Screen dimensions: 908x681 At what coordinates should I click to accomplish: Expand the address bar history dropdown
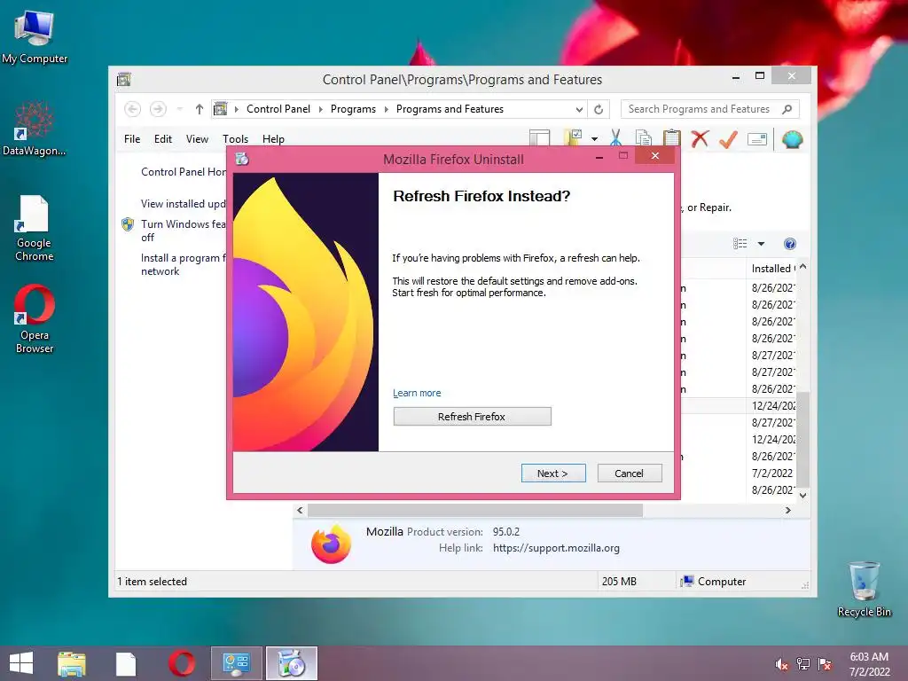point(579,109)
